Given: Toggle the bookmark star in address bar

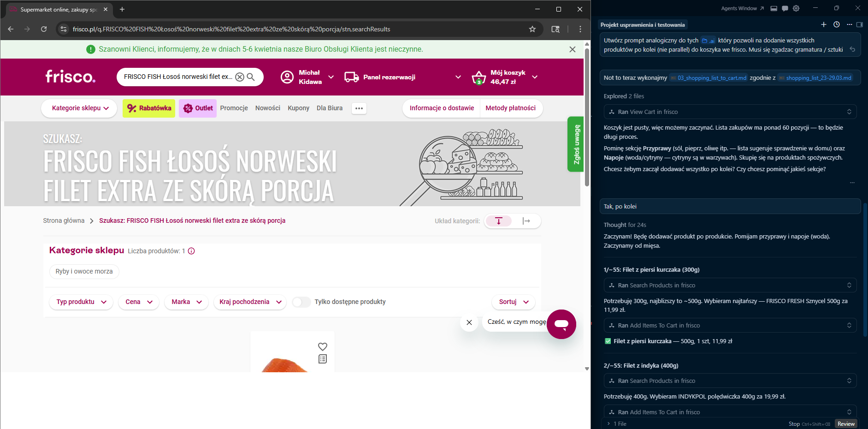Looking at the screenshot, I should [x=532, y=29].
